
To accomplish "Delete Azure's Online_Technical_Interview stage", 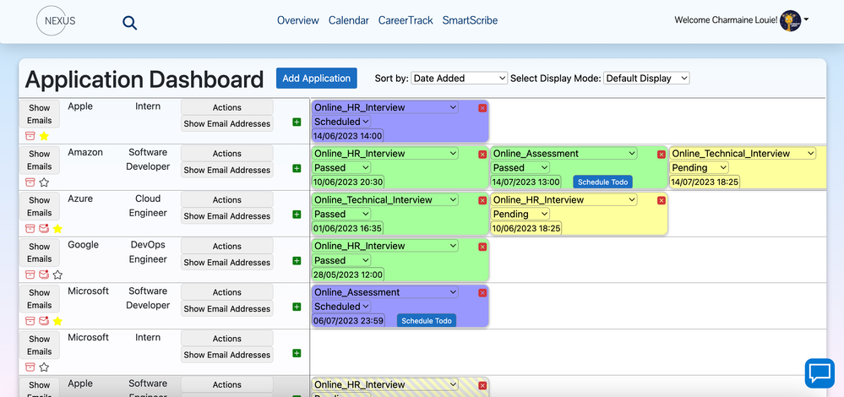I will pos(482,201).
